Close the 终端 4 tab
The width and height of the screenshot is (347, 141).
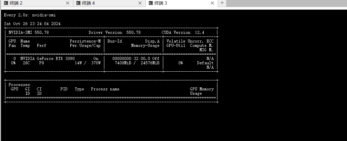(x=140, y=3)
